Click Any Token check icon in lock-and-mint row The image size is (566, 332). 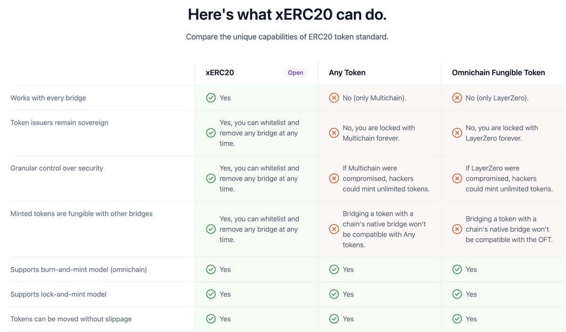click(334, 294)
